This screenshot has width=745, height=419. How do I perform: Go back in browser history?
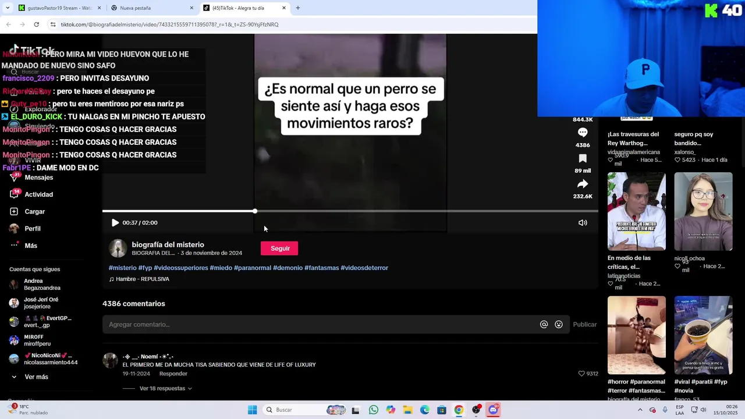(x=8, y=24)
